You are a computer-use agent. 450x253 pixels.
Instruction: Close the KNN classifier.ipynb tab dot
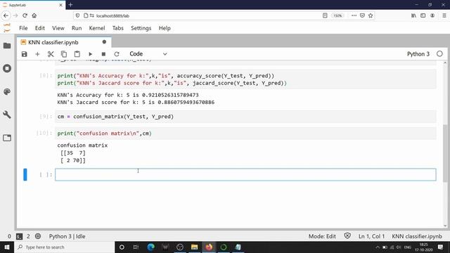104,42
